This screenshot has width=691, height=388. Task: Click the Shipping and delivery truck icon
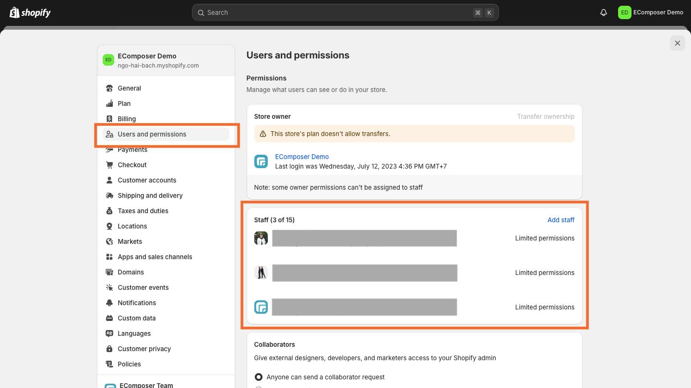(109, 195)
